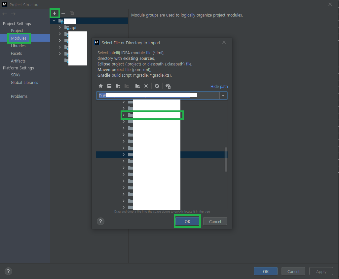Refresh the file tree with the refresh icon
Screen dimensions: 339x279
coord(157,86)
